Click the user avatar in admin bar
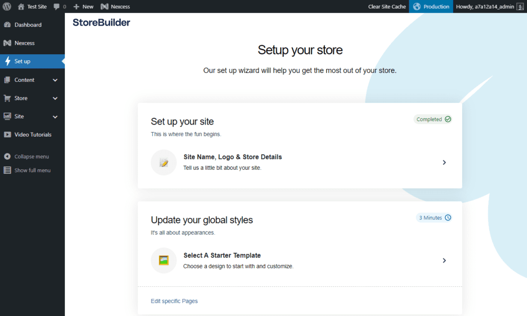527x316 pixels. point(520,7)
